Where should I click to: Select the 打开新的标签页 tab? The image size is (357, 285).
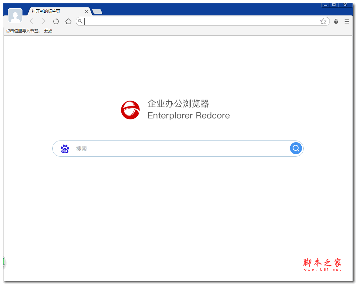pos(59,11)
